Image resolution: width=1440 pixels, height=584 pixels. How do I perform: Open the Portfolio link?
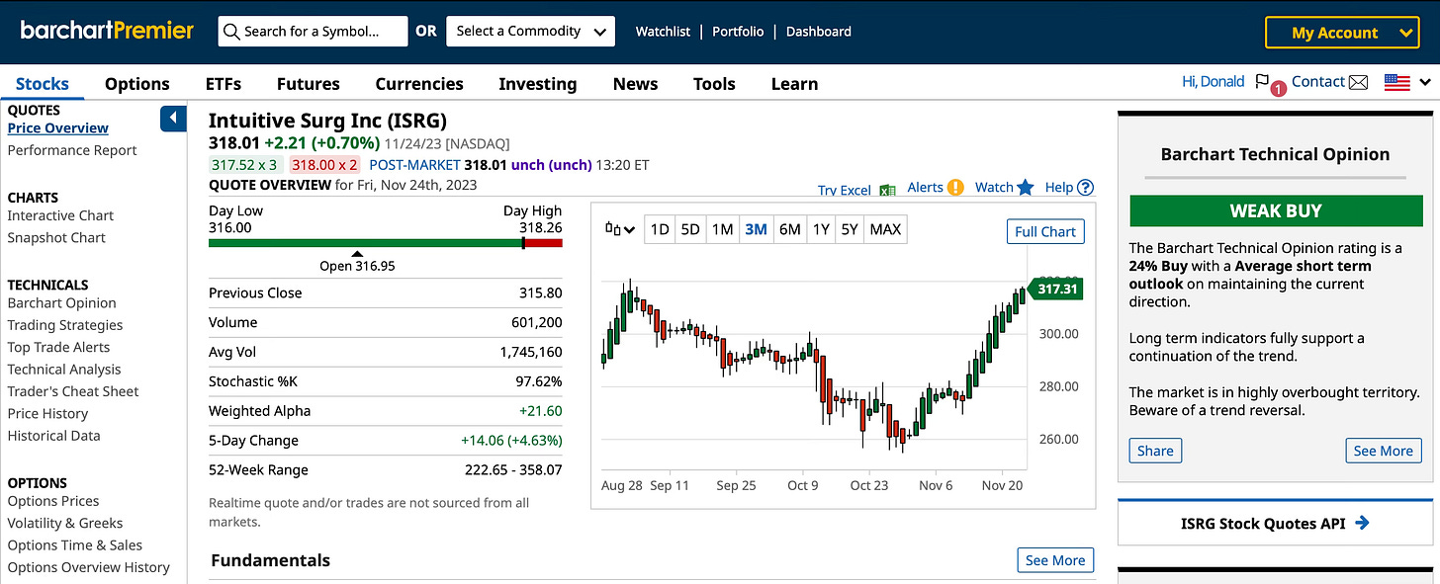pyautogui.click(x=738, y=32)
